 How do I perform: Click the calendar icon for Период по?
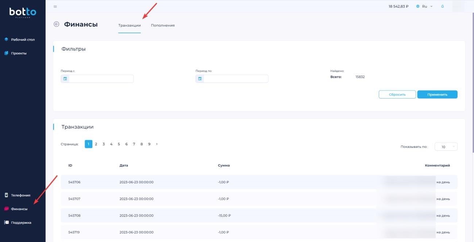click(200, 79)
